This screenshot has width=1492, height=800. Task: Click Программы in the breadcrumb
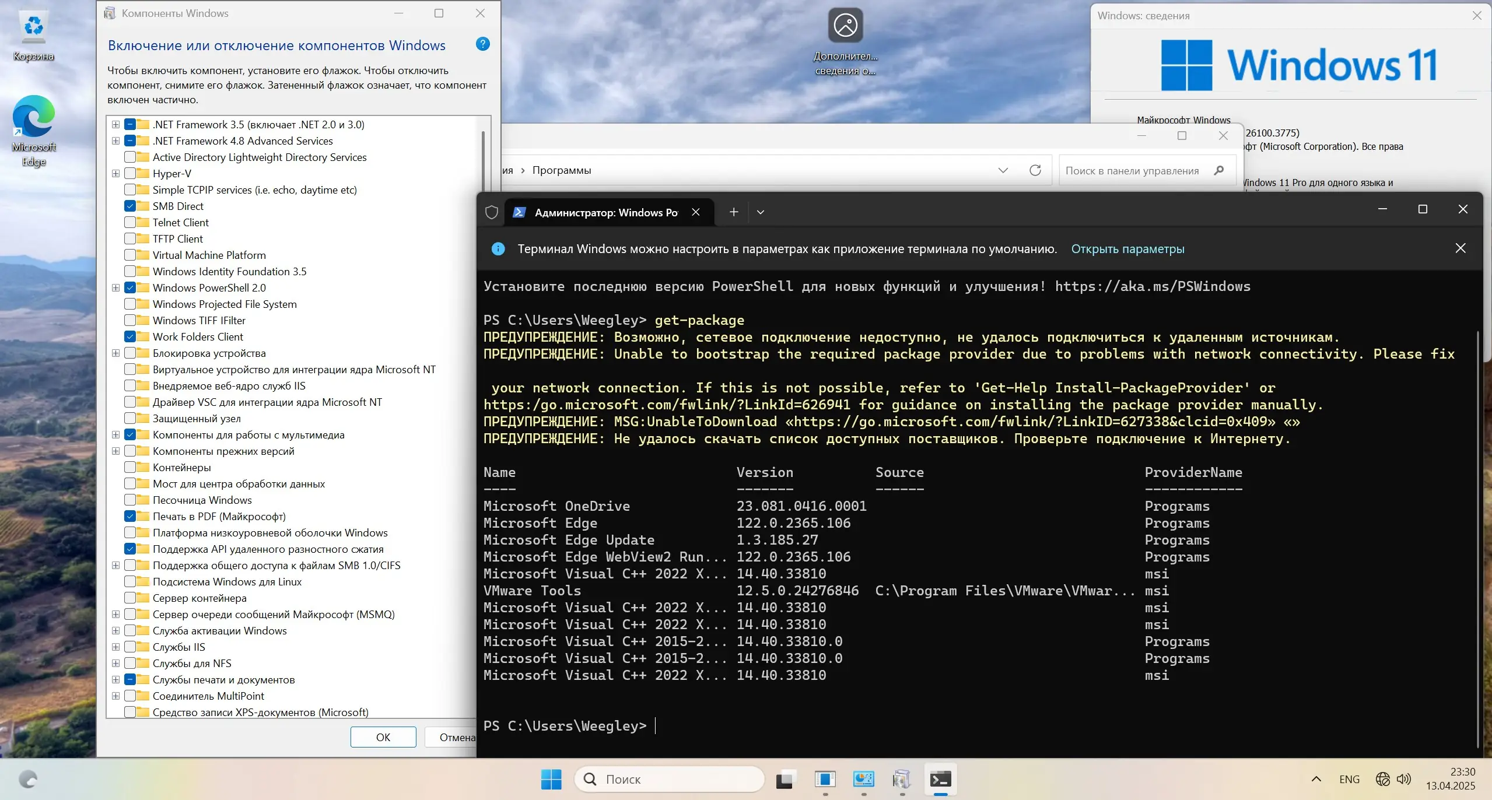[561, 170]
